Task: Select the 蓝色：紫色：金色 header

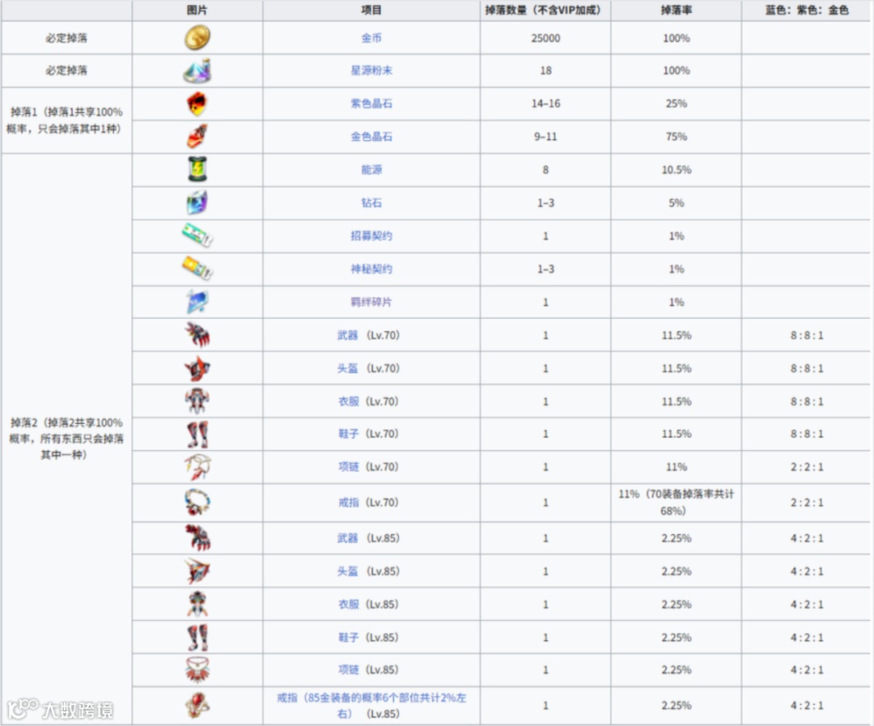Action: click(x=807, y=10)
